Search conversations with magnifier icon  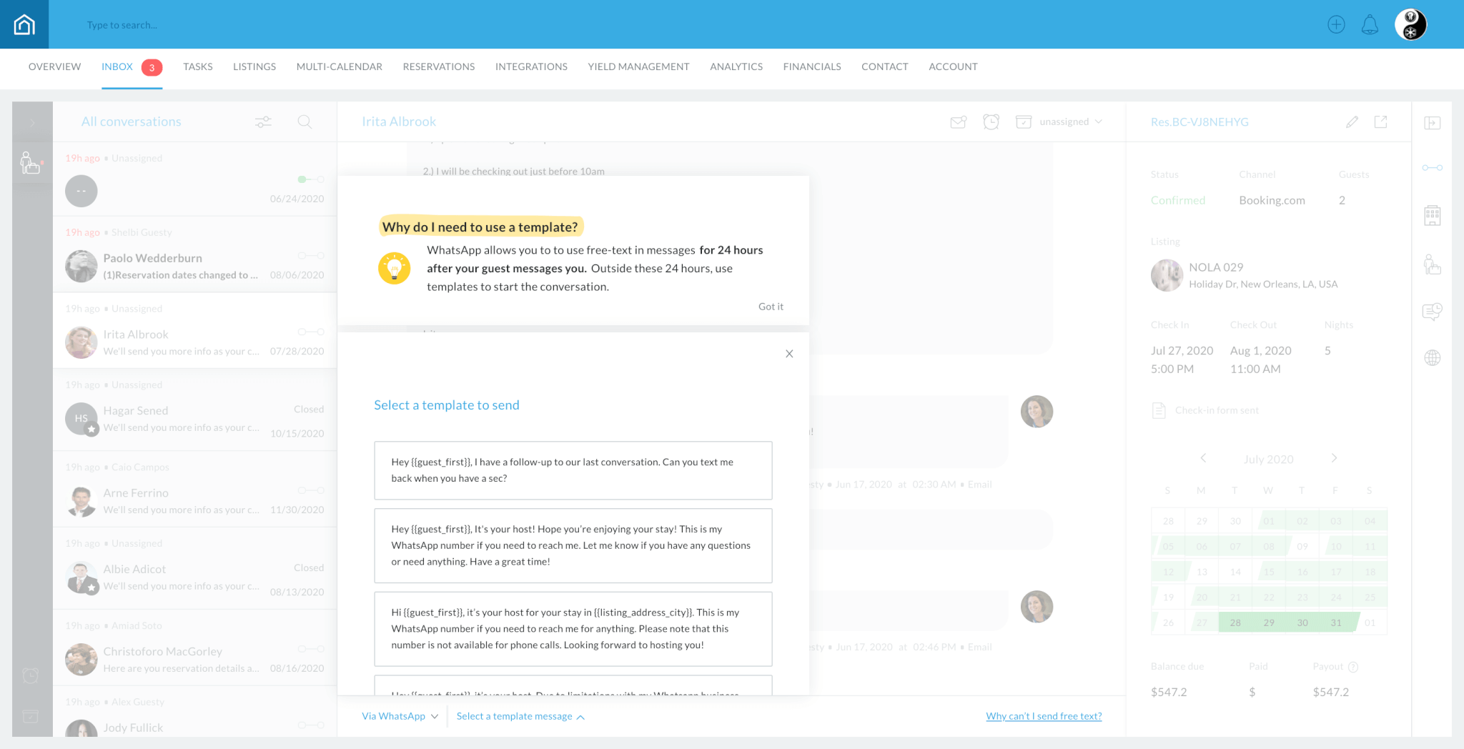click(x=305, y=122)
